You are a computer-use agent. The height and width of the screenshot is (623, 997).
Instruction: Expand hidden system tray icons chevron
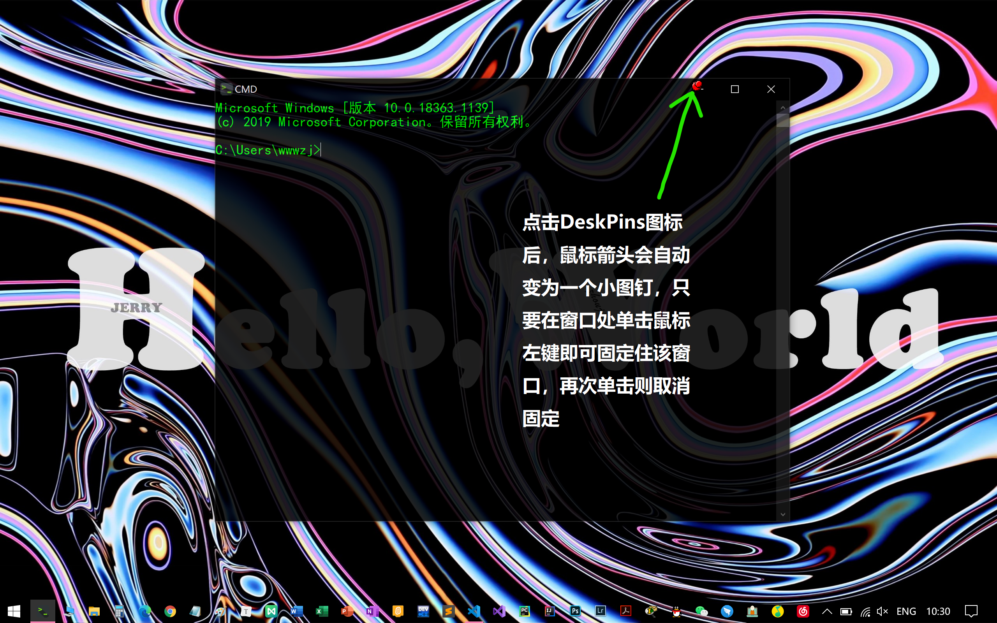click(827, 611)
